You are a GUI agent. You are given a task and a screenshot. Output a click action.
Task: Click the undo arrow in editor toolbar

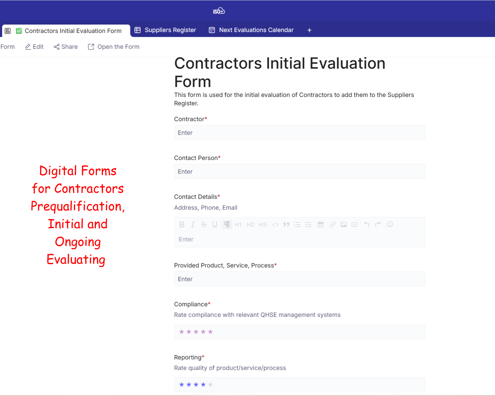[367, 225]
